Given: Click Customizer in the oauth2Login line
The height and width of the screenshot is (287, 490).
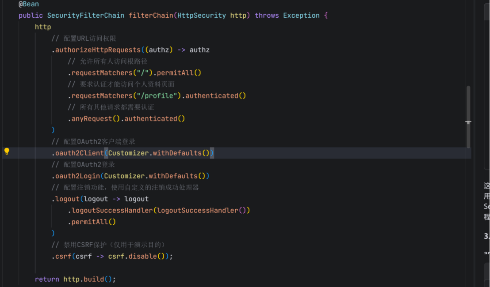Looking at the screenshot, I should (124, 176).
